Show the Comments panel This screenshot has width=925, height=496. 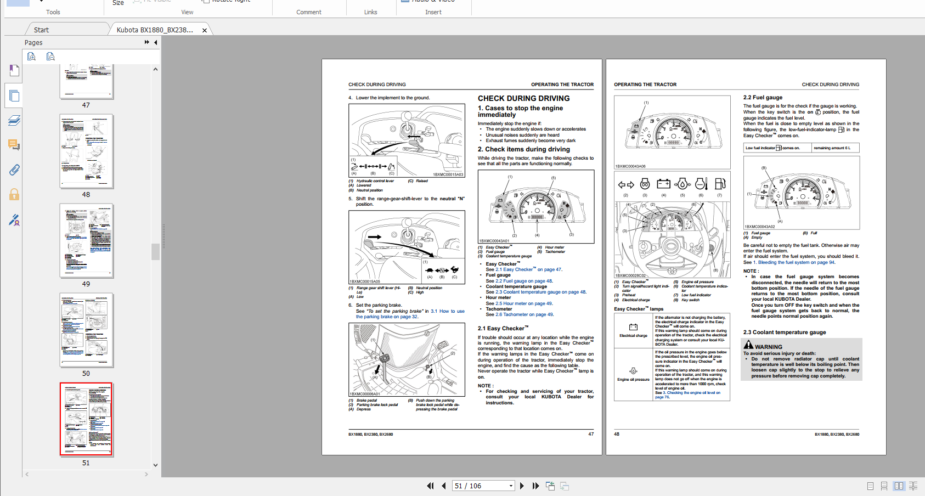(x=14, y=145)
